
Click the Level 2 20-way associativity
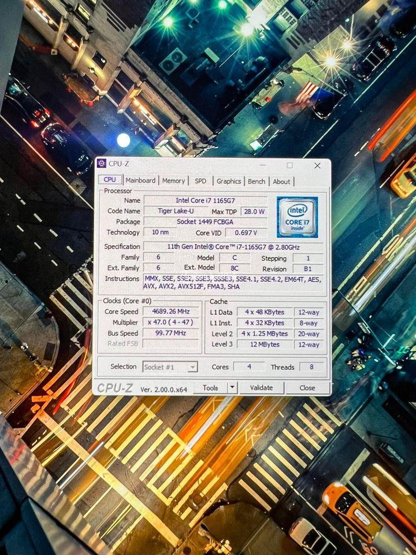pos(309,334)
